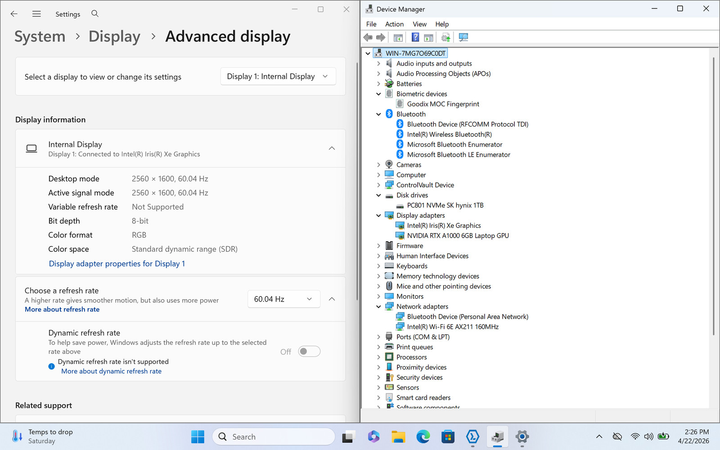This screenshot has height=450, width=720.
Task: Open More about refresh rate link
Action: (x=62, y=310)
